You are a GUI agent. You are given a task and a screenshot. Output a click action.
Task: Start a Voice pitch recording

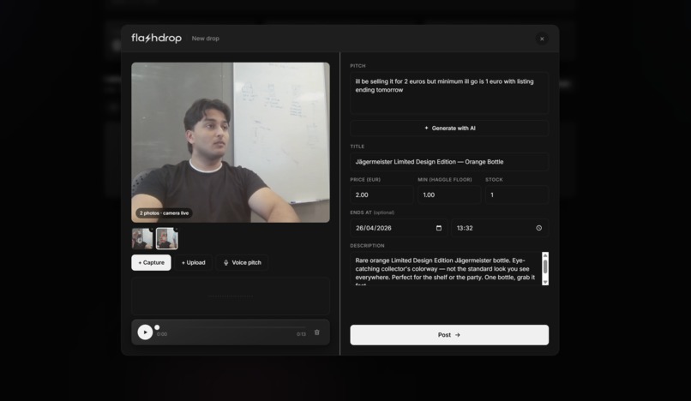(242, 263)
